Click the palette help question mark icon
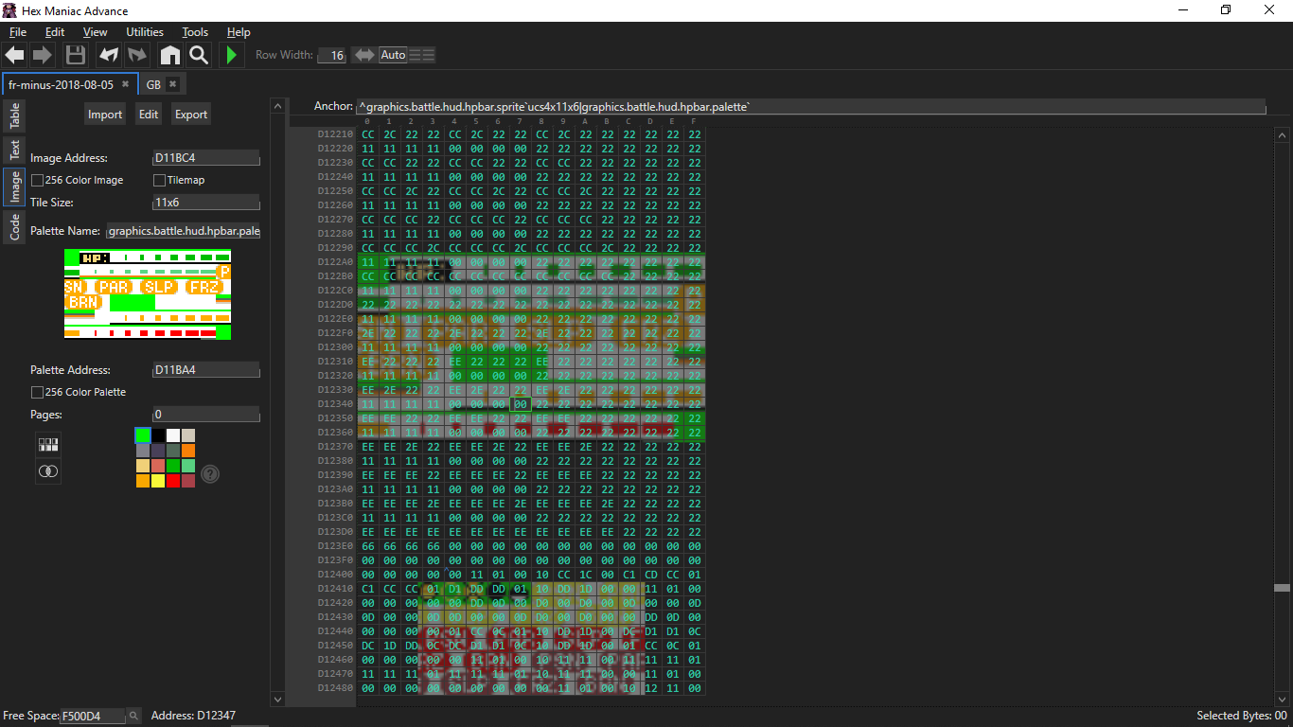 coord(210,473)
